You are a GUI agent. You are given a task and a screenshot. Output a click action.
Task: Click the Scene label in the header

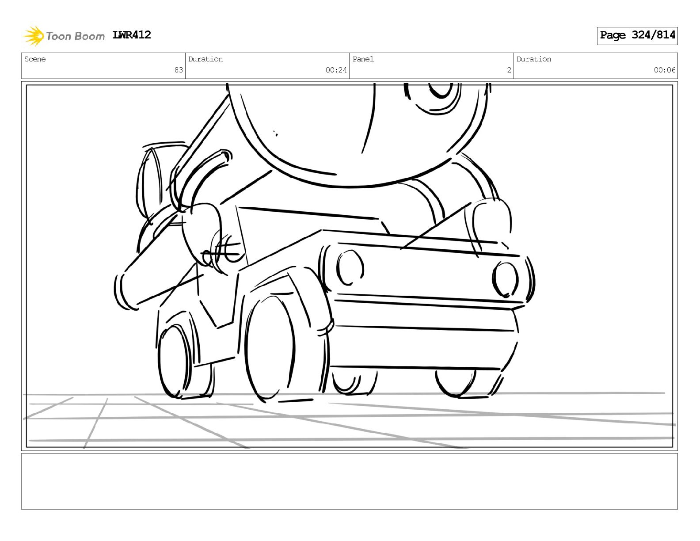click(35, 59)
